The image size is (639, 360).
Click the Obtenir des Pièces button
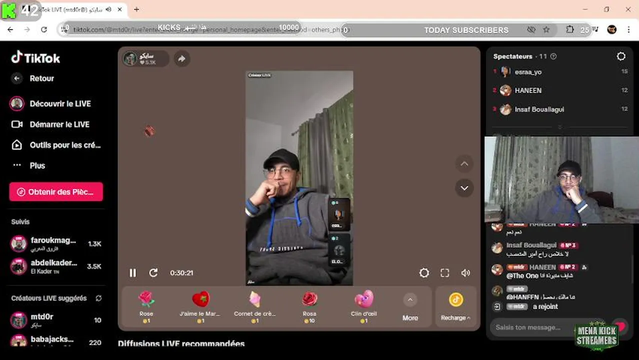point(56,191)
